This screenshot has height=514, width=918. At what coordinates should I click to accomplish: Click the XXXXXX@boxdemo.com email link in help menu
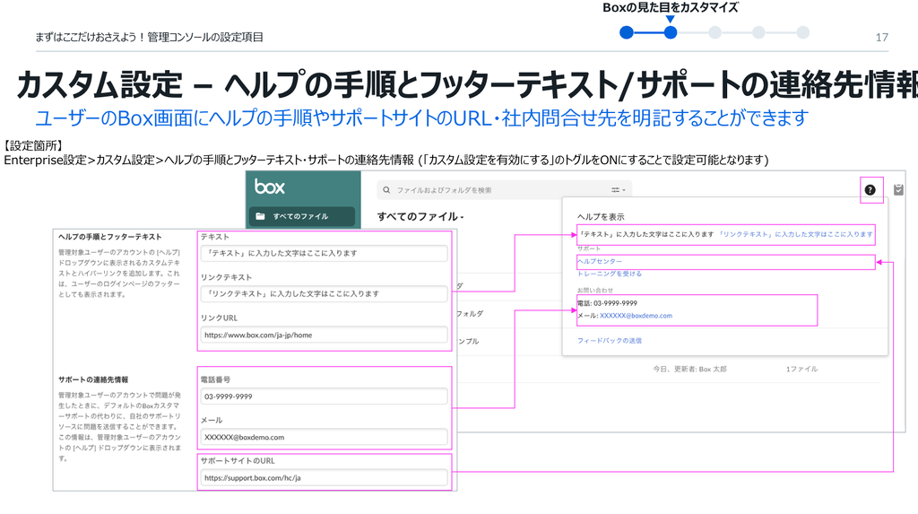[636, 316]
